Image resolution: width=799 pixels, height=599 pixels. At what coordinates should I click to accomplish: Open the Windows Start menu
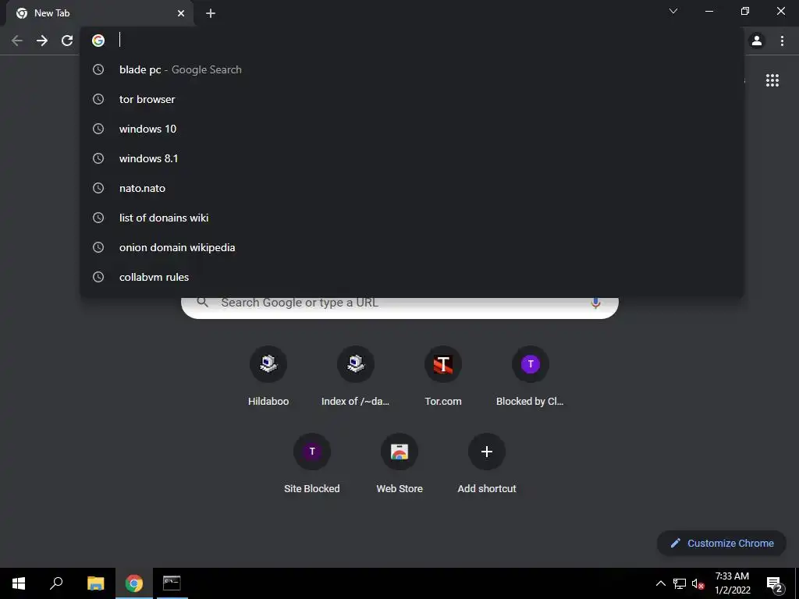(19, 583)
